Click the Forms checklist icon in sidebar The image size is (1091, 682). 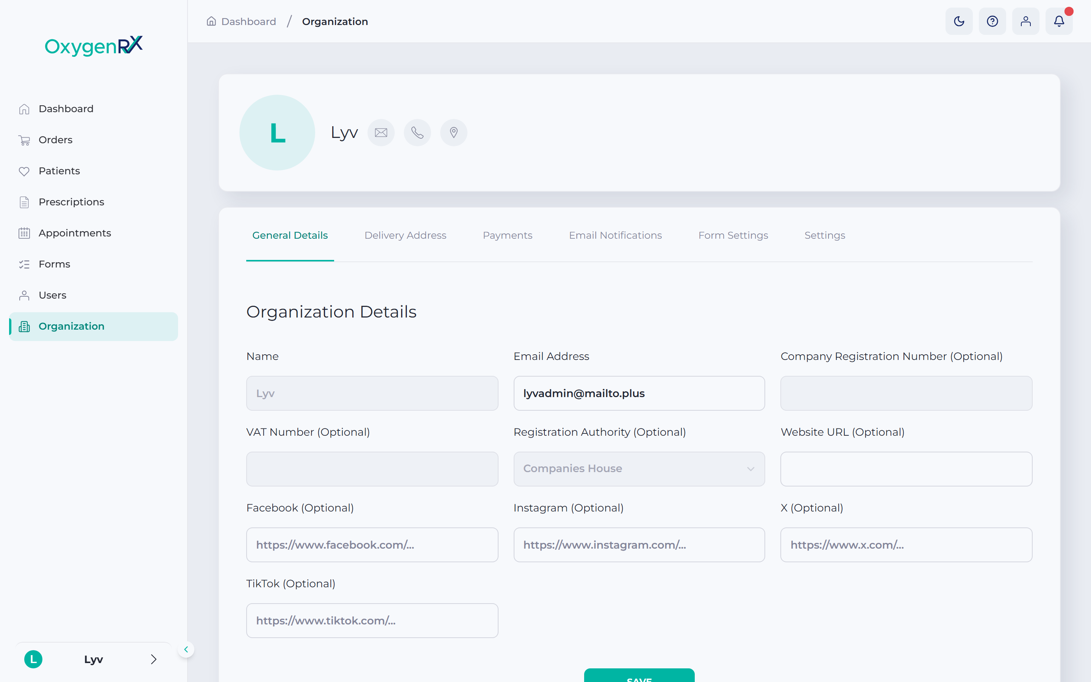pos(24,264)
